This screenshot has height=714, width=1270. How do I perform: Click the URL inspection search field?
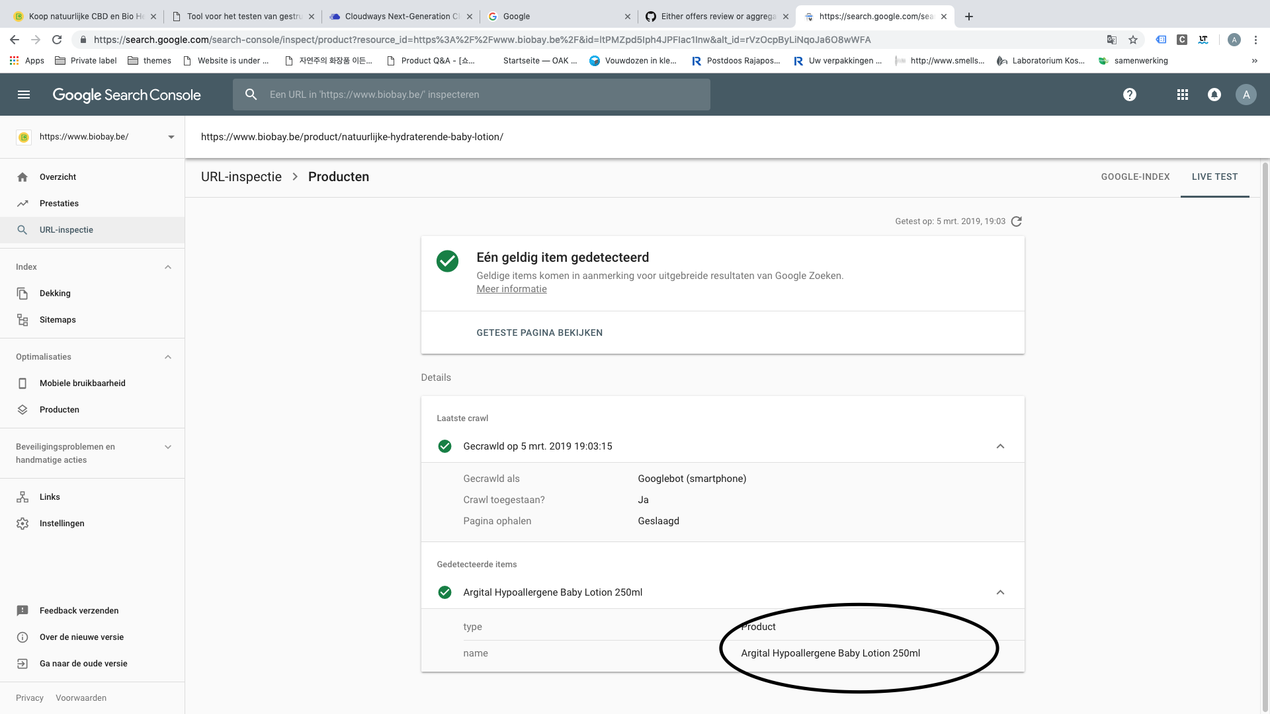point(471,95)
